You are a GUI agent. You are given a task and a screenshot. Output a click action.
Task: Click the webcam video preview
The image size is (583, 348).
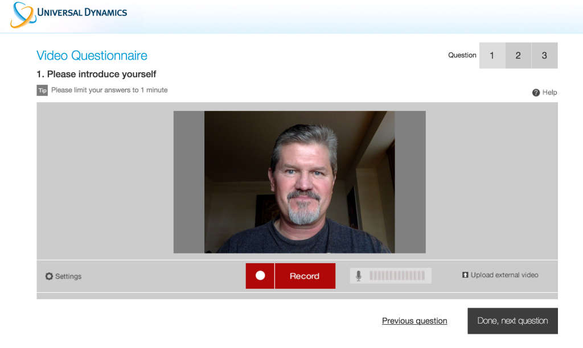point(299,182)
